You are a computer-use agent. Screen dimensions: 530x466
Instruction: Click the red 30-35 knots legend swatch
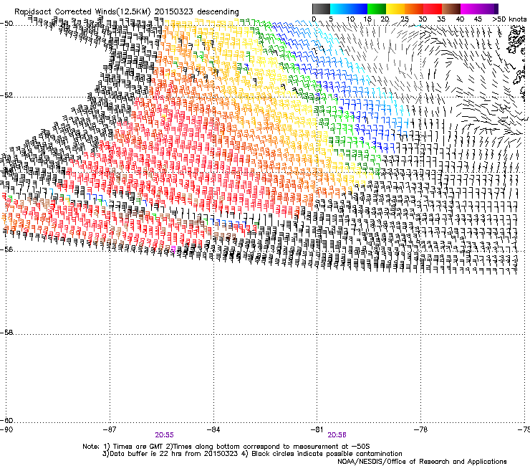pos(433,9)
